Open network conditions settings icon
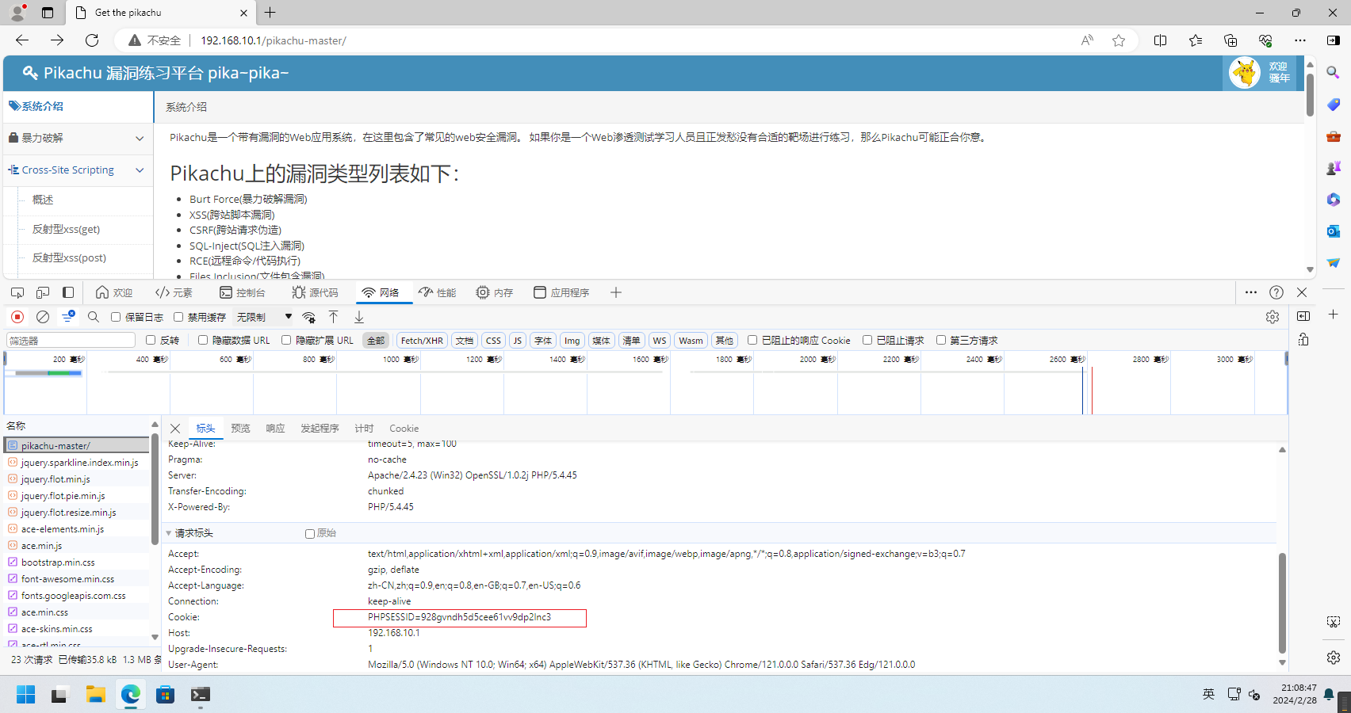The image size is (1351, 713). [x=309, y=317]
